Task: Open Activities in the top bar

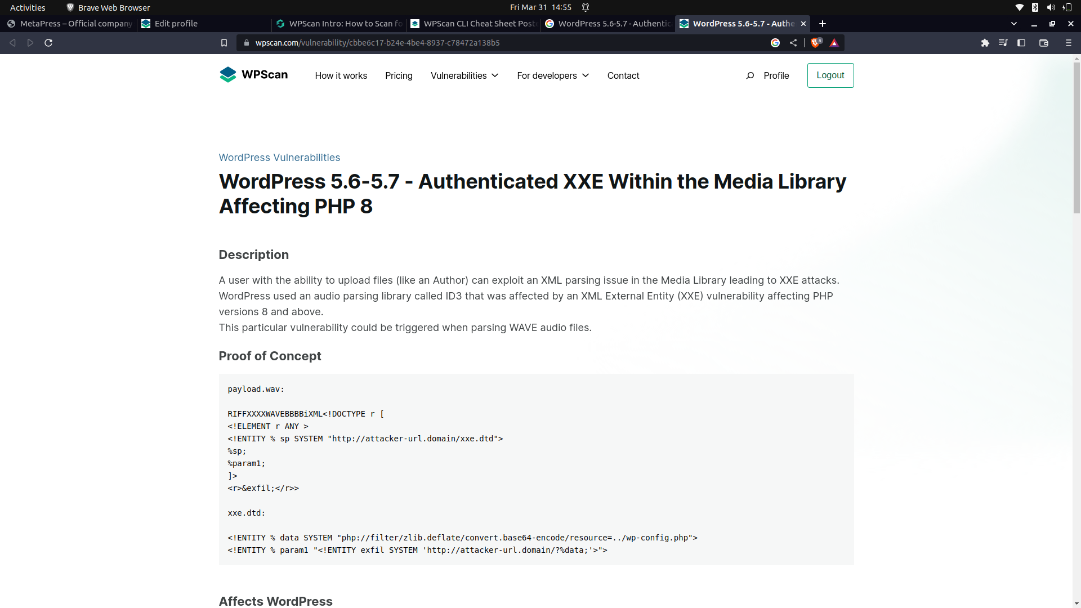Action: 27,7
